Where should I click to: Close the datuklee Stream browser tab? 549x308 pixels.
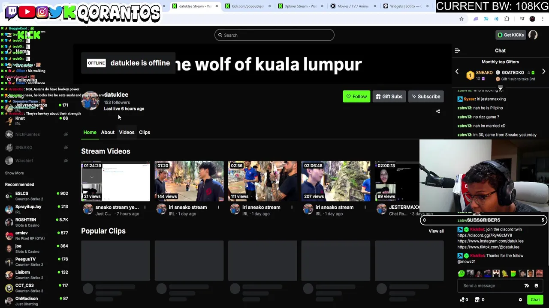click(x=217, y=6)
